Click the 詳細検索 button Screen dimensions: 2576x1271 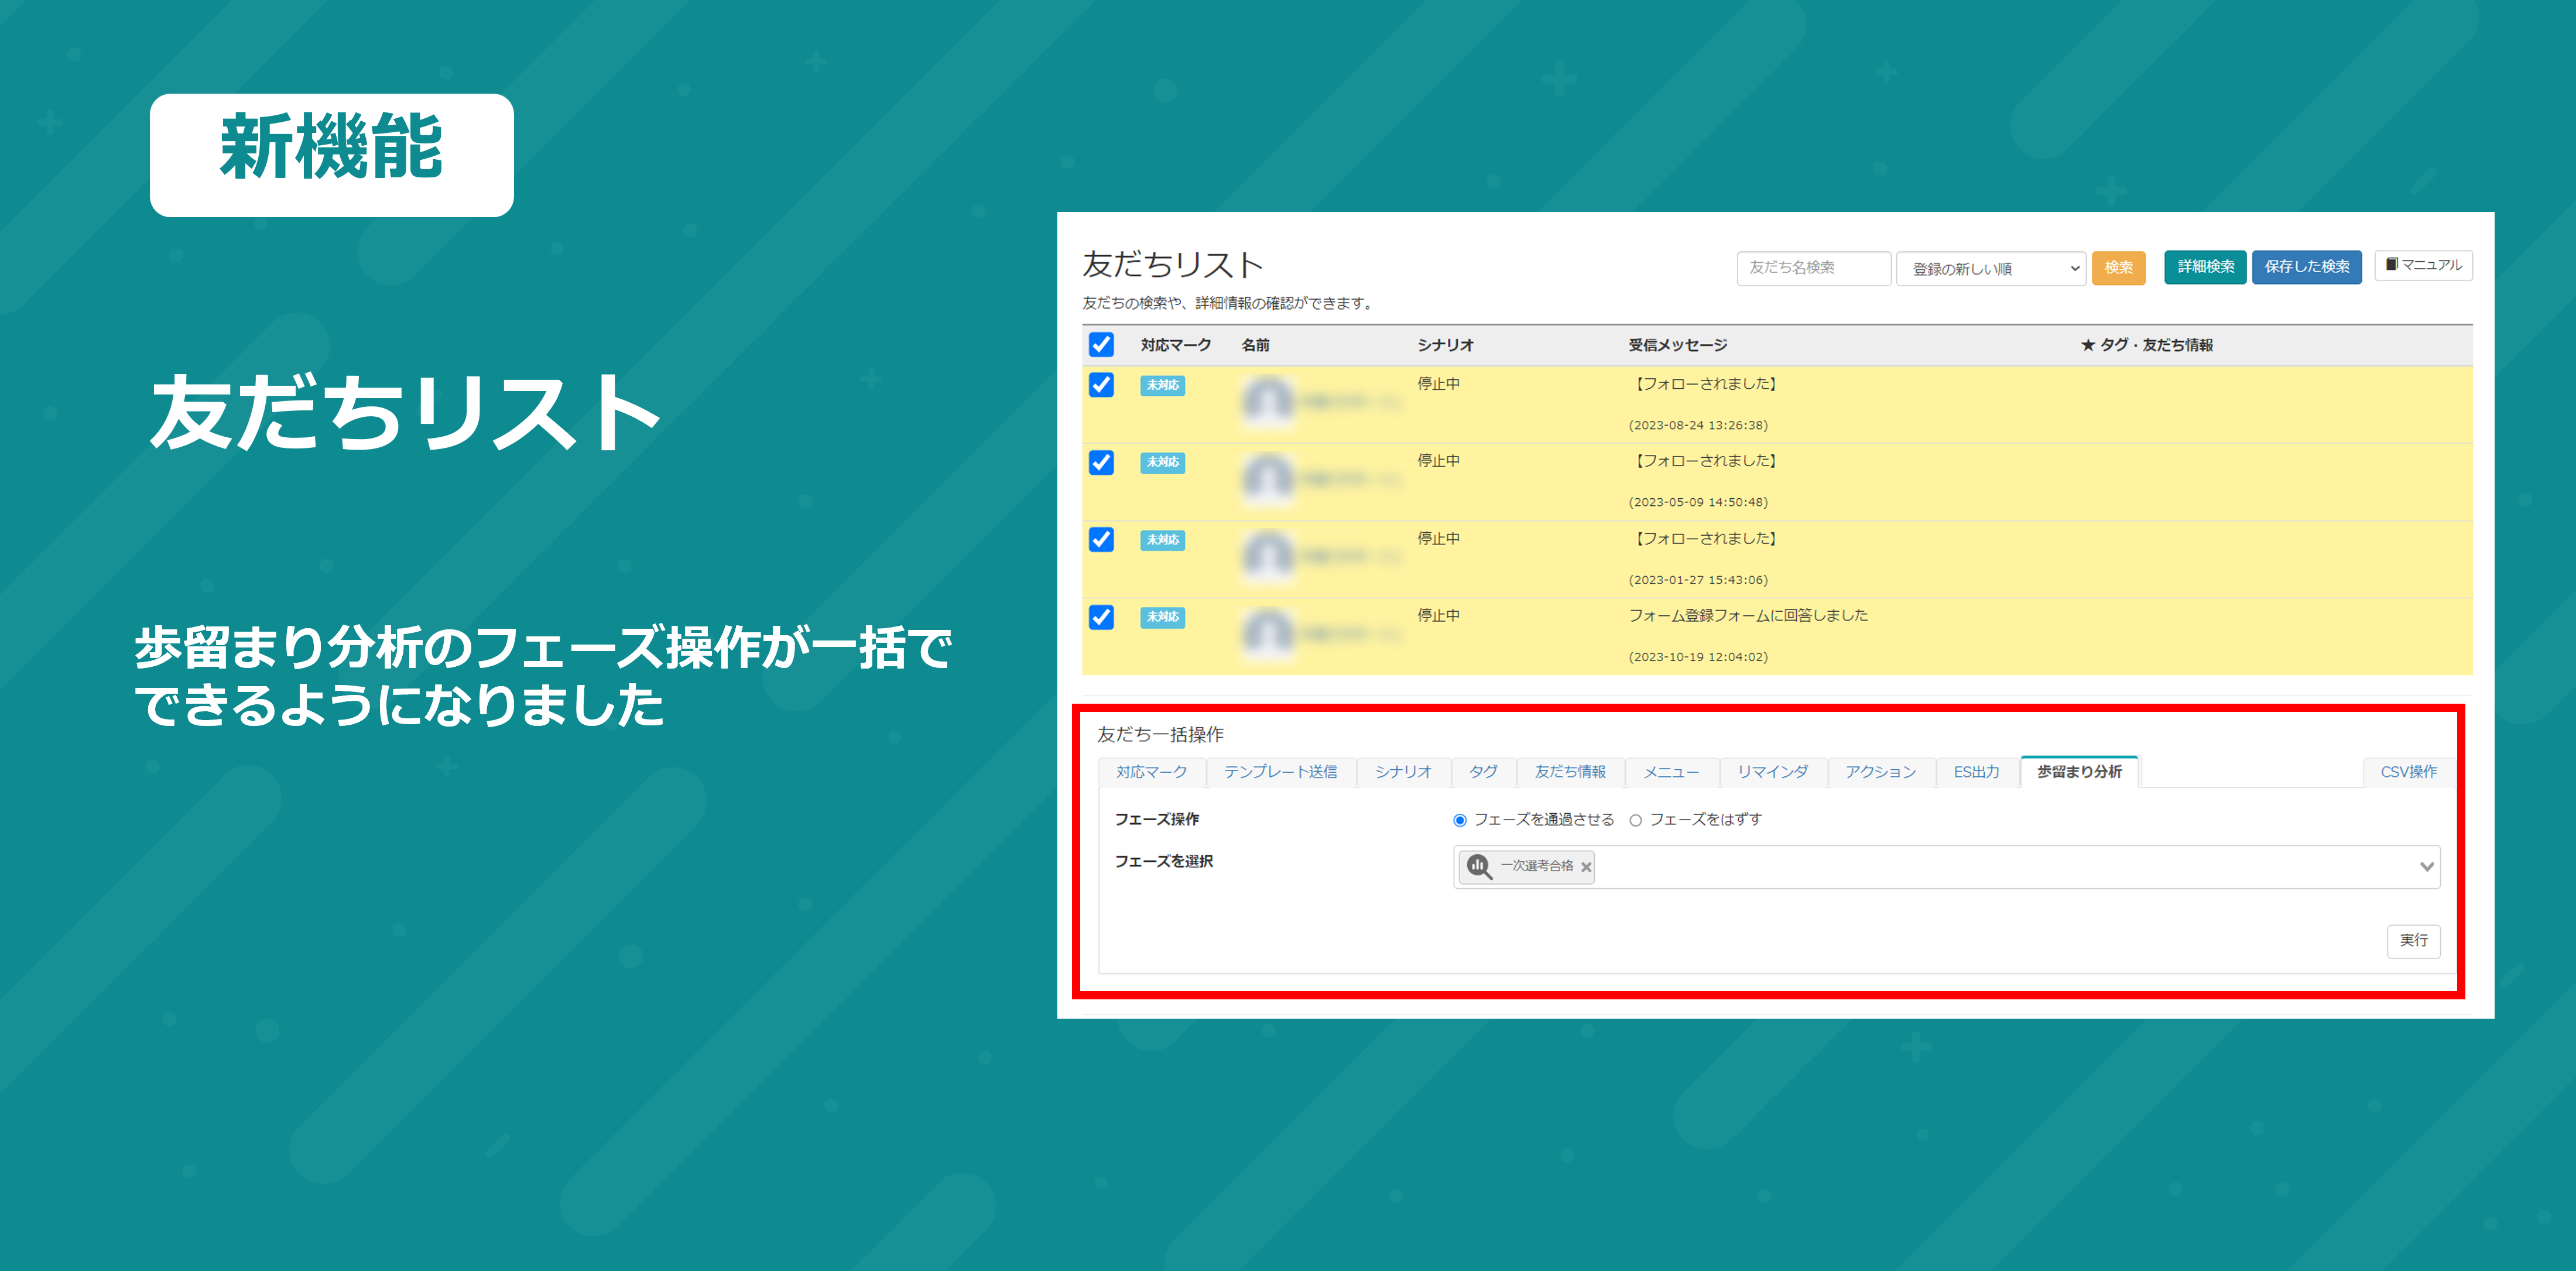pos(2206,267)
